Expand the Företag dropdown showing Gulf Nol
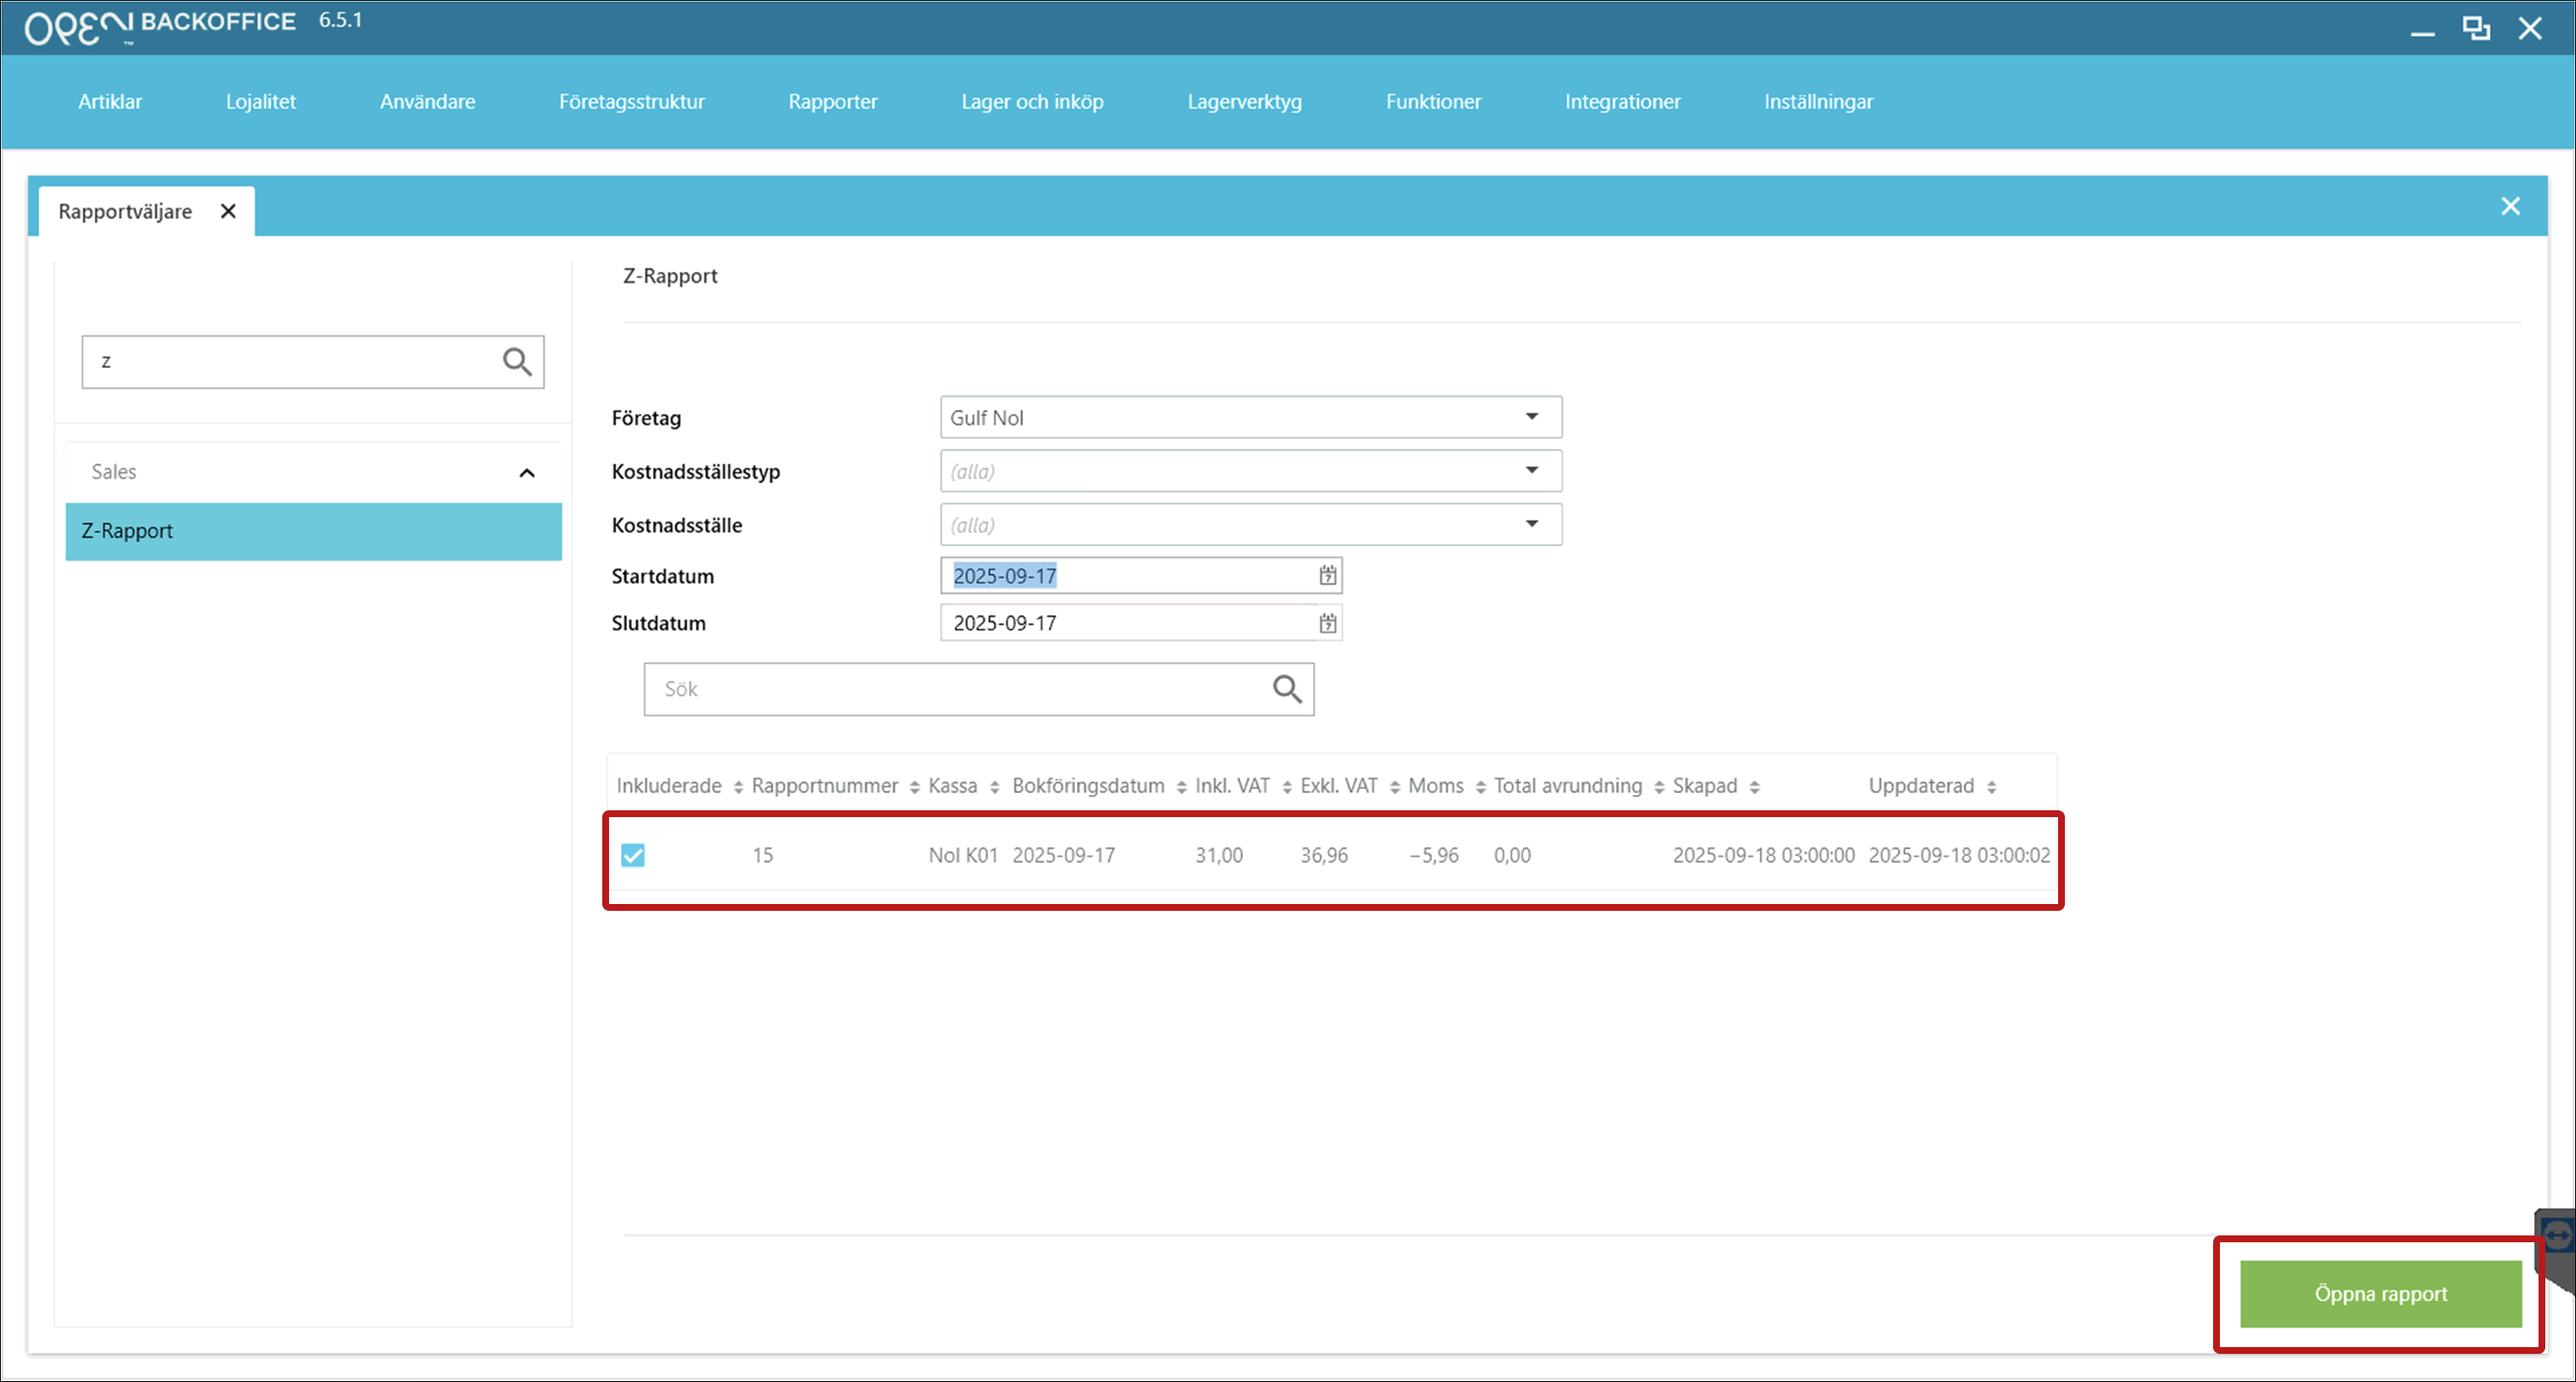The image size is (2576, 1382). [x=1531, y=417]
